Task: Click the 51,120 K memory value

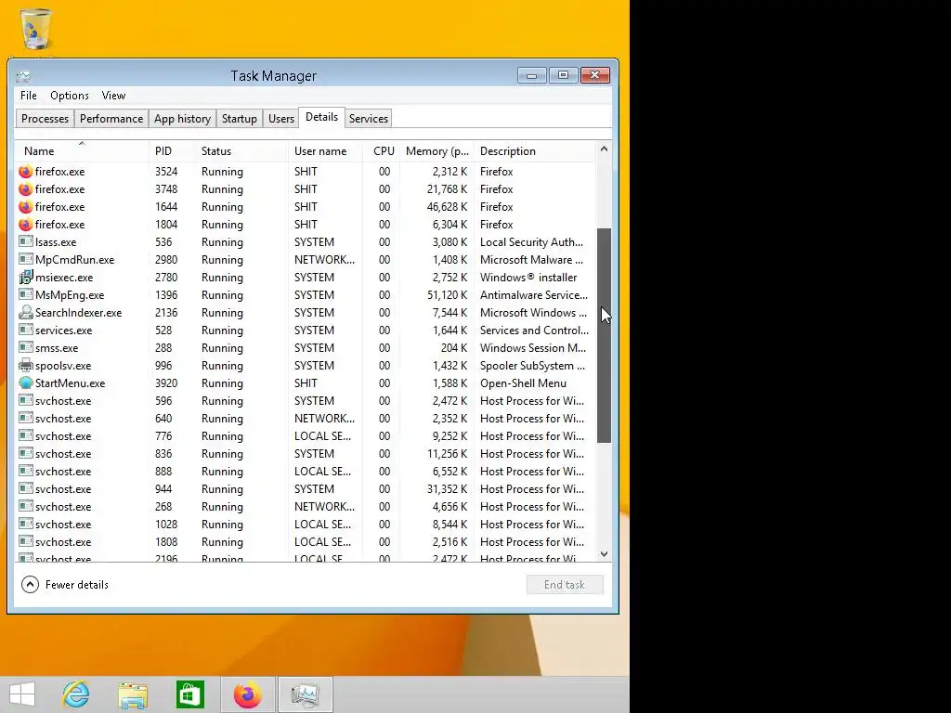Action: pos(447,294)
